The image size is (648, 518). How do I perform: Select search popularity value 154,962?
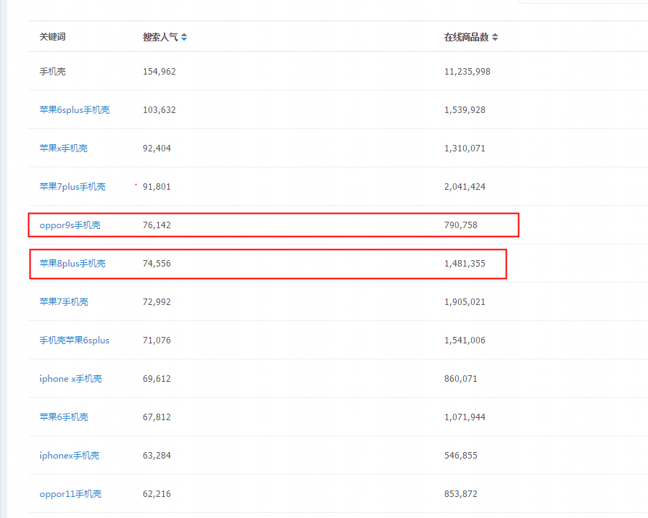[x=159, y=72]
